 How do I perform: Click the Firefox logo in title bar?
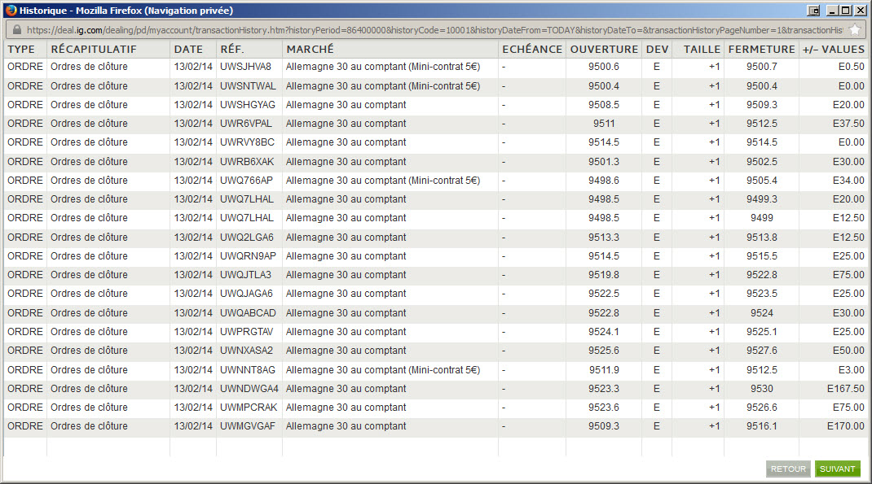(x=11, y=10)
